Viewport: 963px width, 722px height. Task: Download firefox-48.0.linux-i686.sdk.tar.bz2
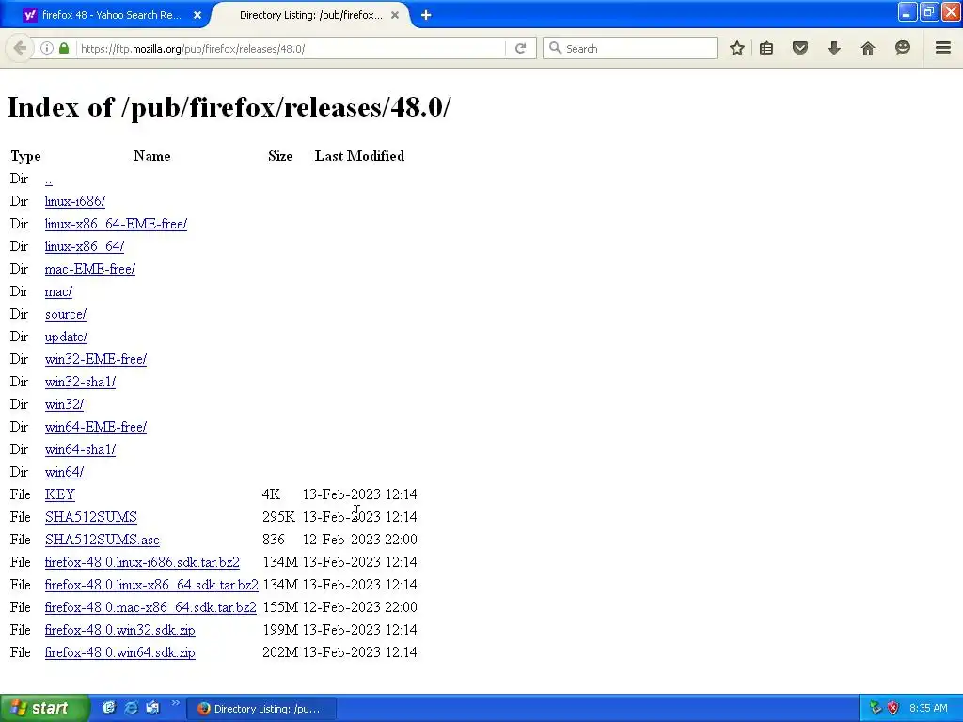(142, 562)
